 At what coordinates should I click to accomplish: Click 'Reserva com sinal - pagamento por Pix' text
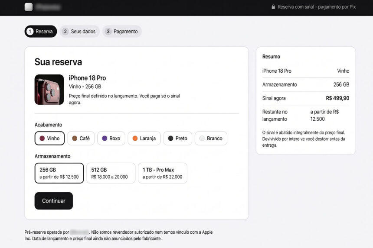(x=317, y=7)
